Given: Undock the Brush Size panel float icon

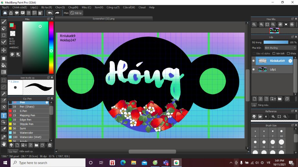Looking at the screenshot, I should click(292, 125).
